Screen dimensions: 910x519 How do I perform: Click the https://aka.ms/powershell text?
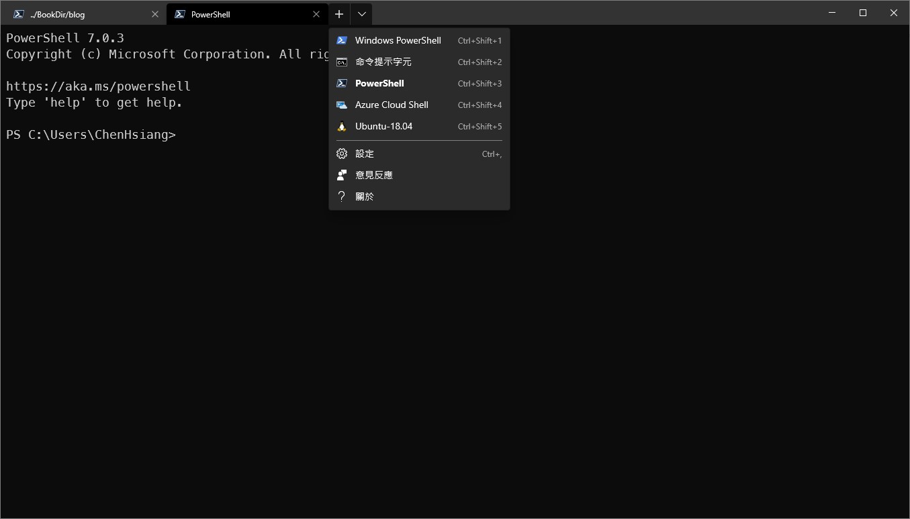pos(98,86)
